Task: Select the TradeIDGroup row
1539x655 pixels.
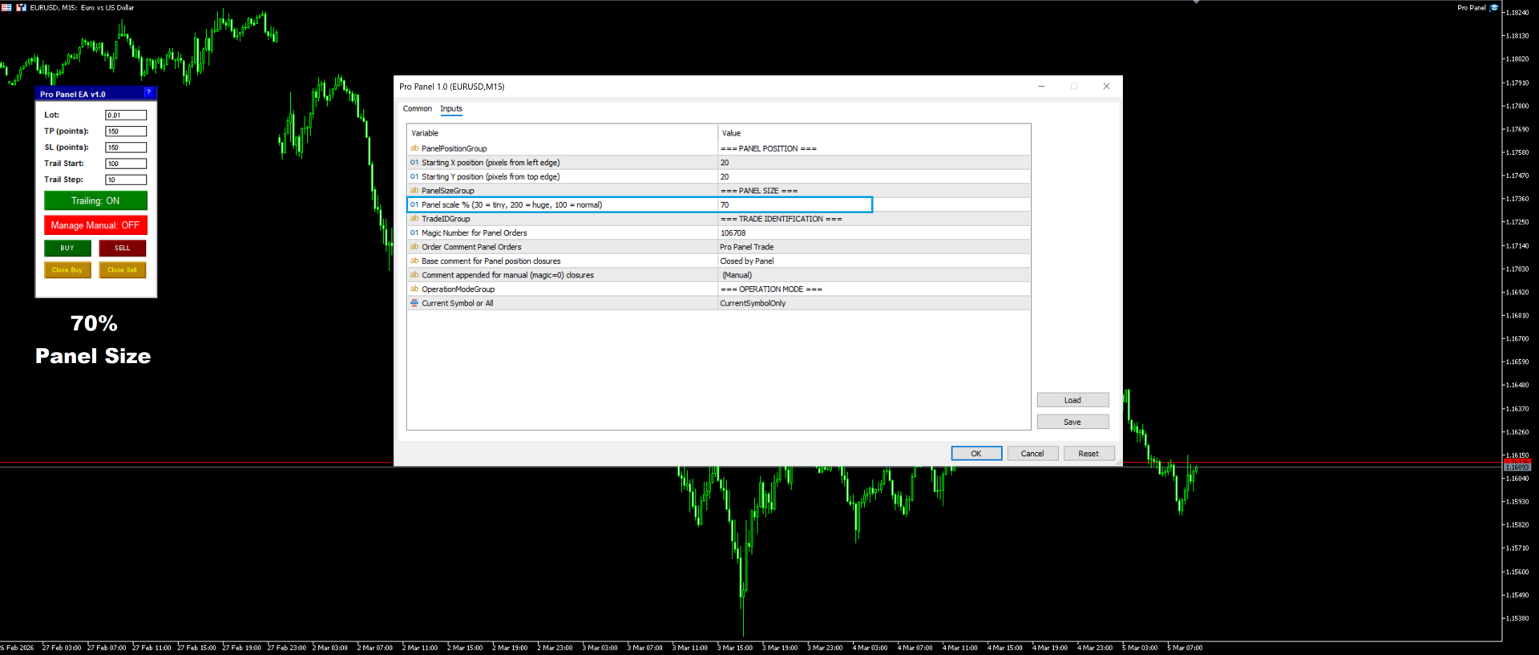Action: (x=719, y=219)
